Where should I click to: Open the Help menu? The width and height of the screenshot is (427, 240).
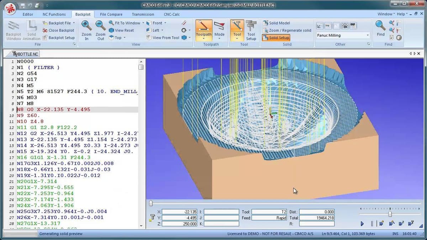point(401,14)
